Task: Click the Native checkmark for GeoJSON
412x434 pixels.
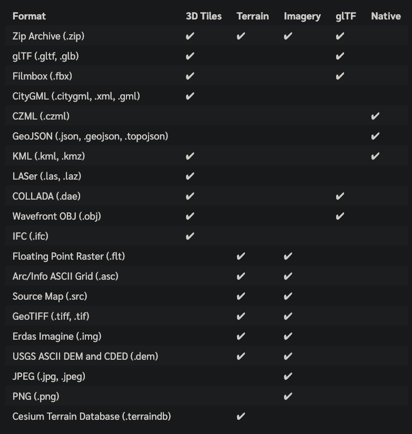Action: pos(375,136)
